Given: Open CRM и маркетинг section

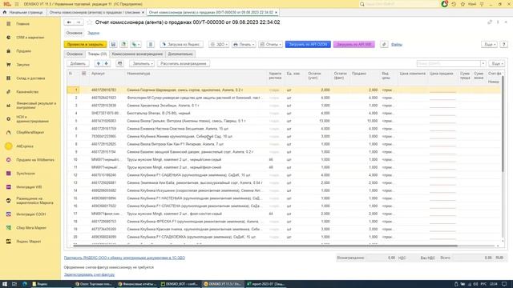Looking at the screenshot, I should pyautogui.click(x=30, y=38).
